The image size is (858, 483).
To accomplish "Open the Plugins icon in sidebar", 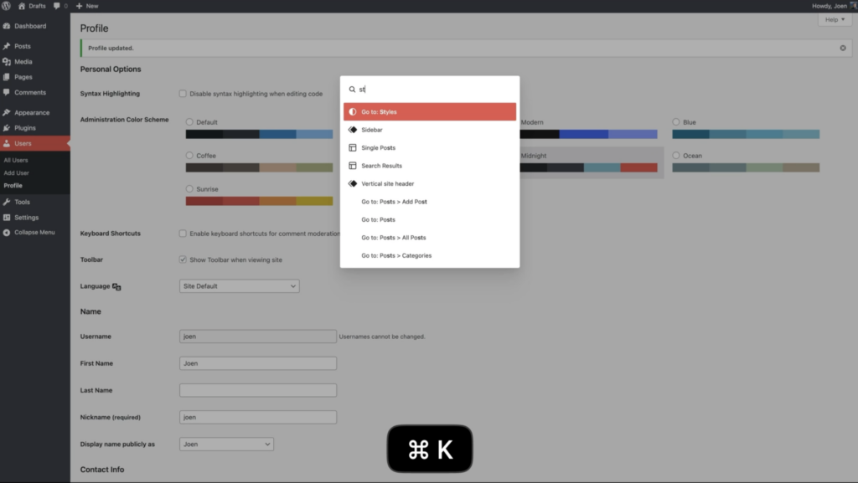I will (7, 128).
